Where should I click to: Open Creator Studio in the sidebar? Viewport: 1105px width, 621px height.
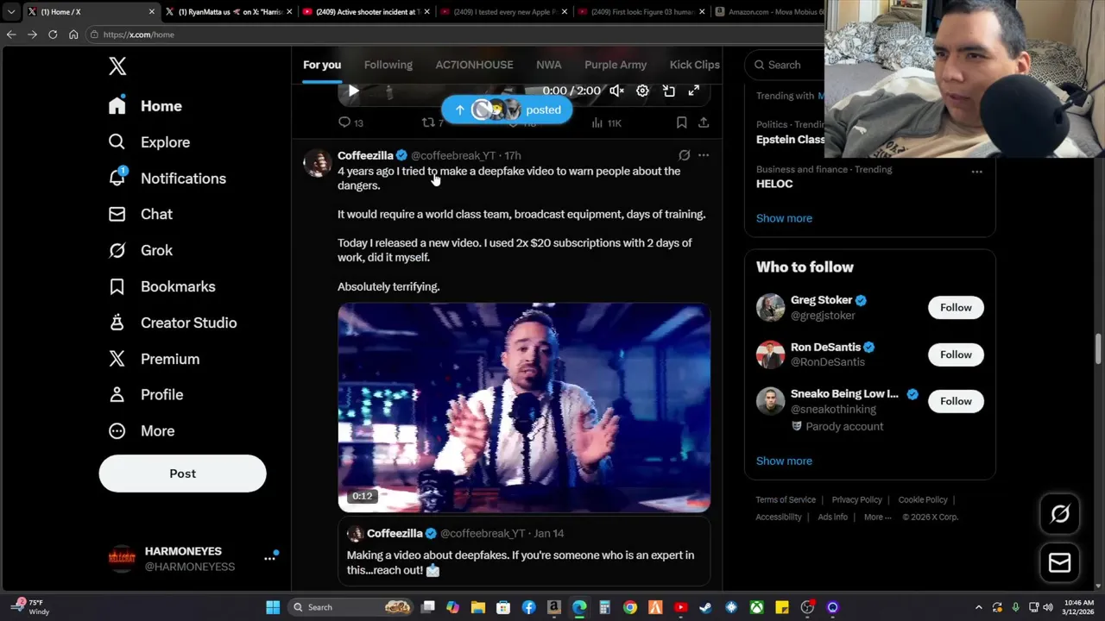coord(172,323)
